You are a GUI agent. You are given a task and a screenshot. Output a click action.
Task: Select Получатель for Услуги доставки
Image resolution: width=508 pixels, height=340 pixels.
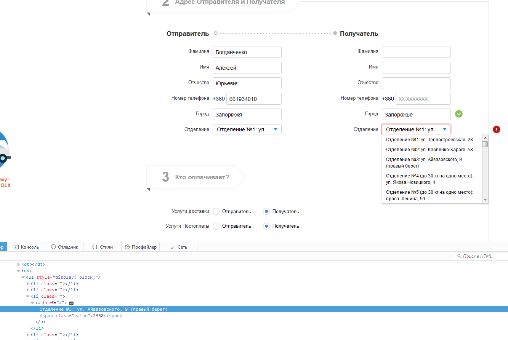[x=266, y=211]
